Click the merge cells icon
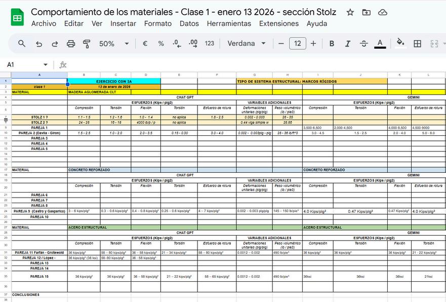 pos(434,44)
